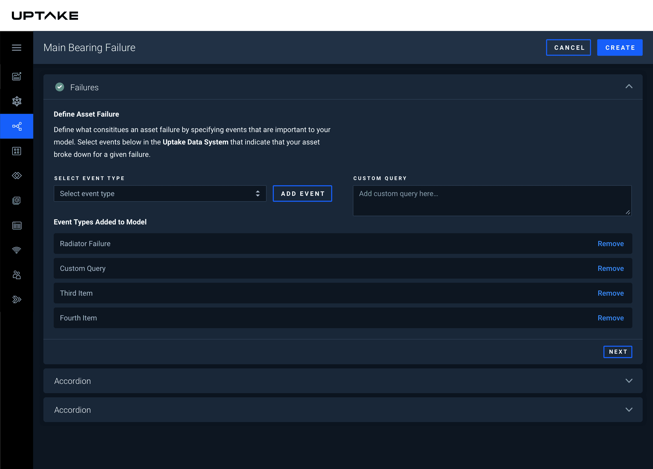Expand the first Accordion section

[629, 381]
